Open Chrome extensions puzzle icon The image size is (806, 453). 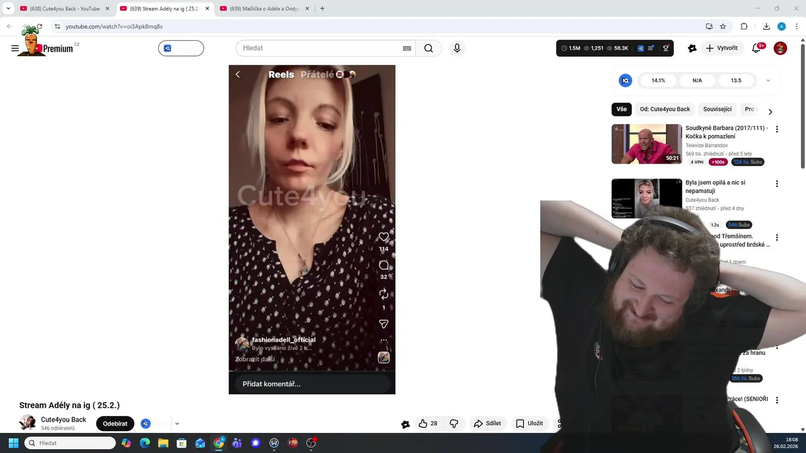744,26
